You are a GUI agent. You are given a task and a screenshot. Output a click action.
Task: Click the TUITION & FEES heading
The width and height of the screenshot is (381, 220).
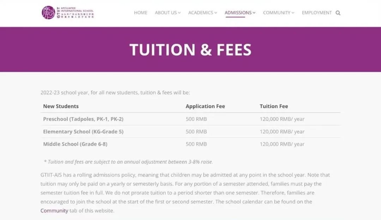(x=190, y=50)
